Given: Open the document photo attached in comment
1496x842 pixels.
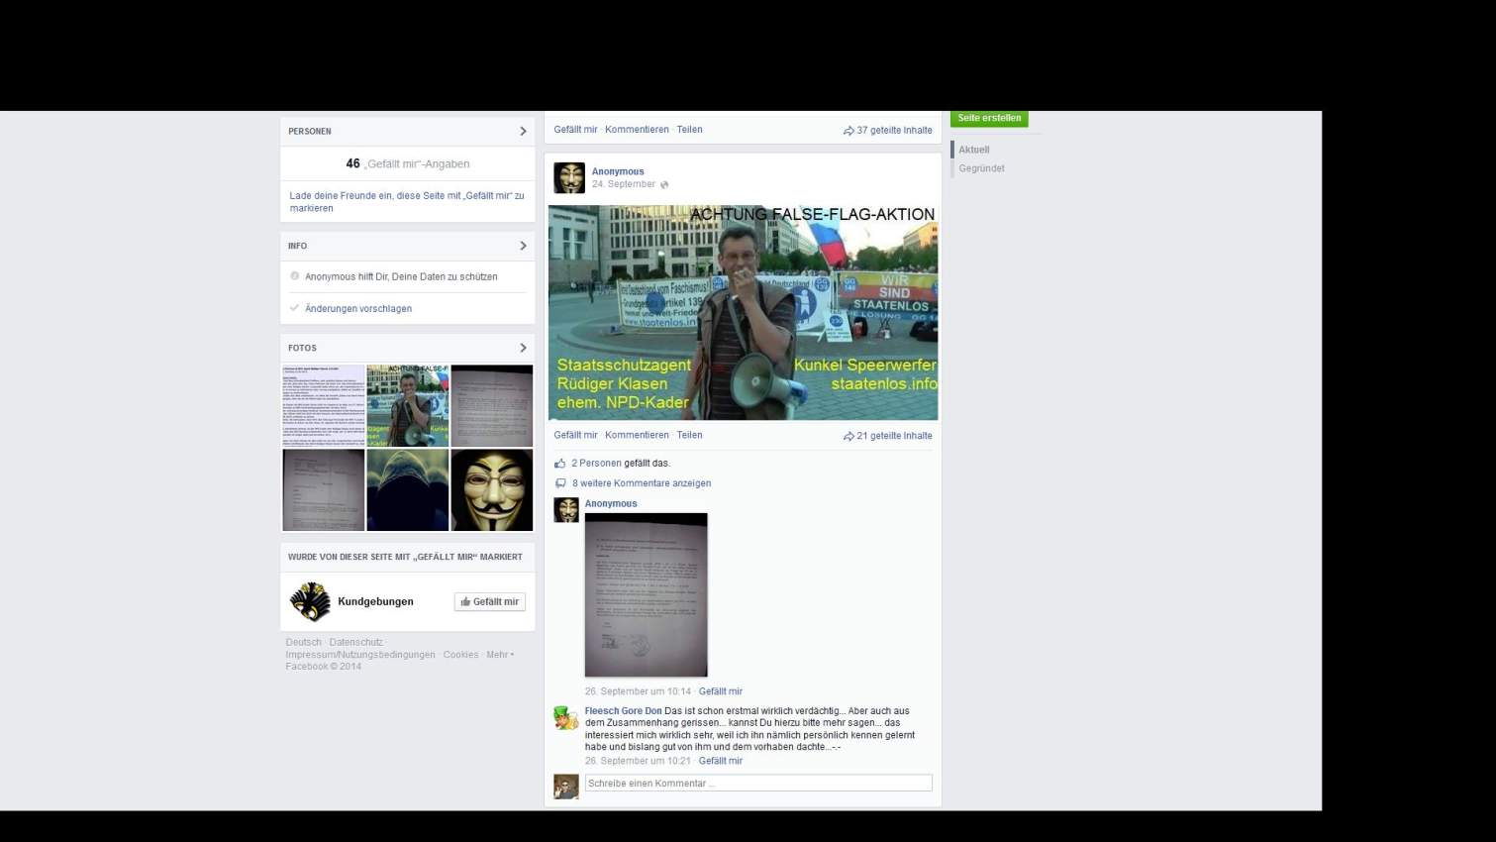Looking at the screenshot, I should 646,594.
